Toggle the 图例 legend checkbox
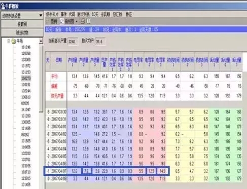 [x=48, y=21]
